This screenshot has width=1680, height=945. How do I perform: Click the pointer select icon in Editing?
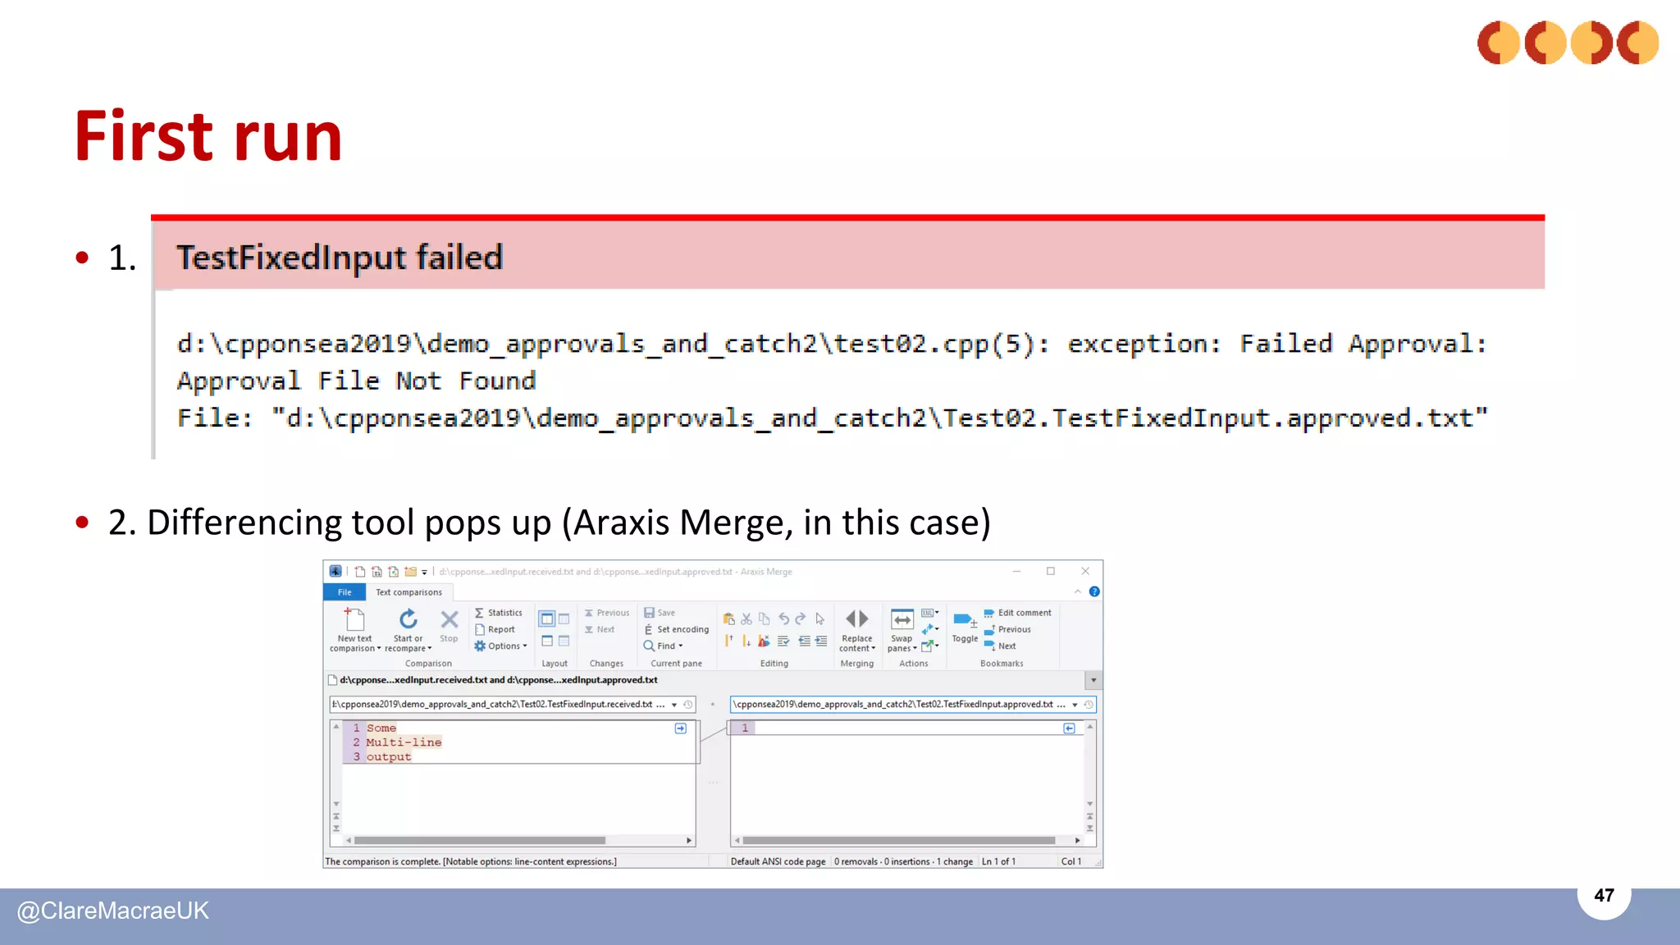coord(819,619)
